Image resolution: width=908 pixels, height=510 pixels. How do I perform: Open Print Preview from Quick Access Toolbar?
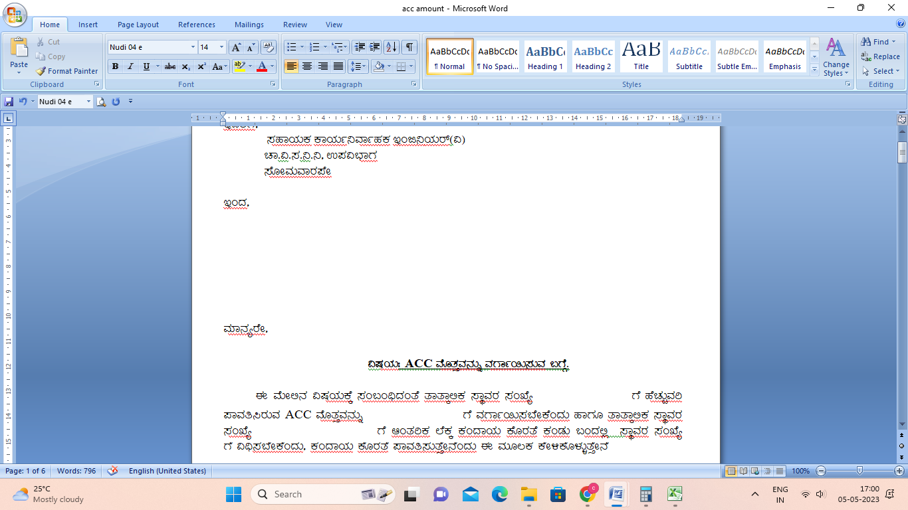coord(101,102)
